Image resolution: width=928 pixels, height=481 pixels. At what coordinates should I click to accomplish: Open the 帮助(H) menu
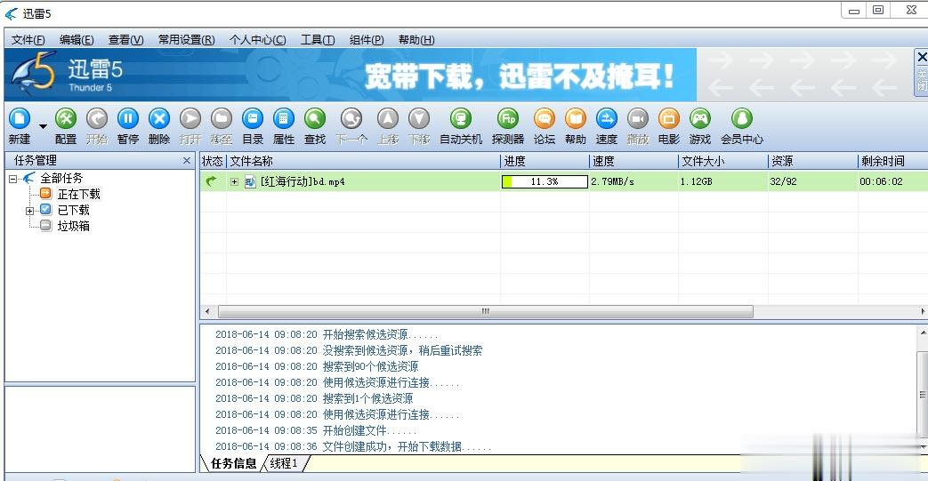click(x=416, y=40)
